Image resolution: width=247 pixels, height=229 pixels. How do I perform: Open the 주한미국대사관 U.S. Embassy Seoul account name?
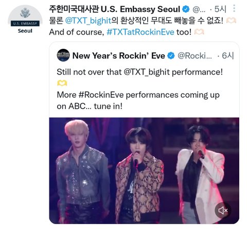click(x=114, y=9)
